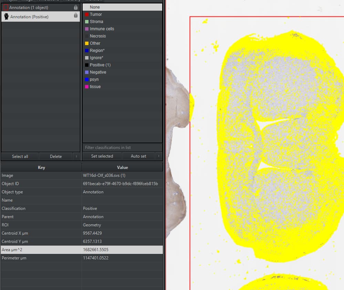
Task: Open the options menu beside Delete
Action: coord(76,156)
